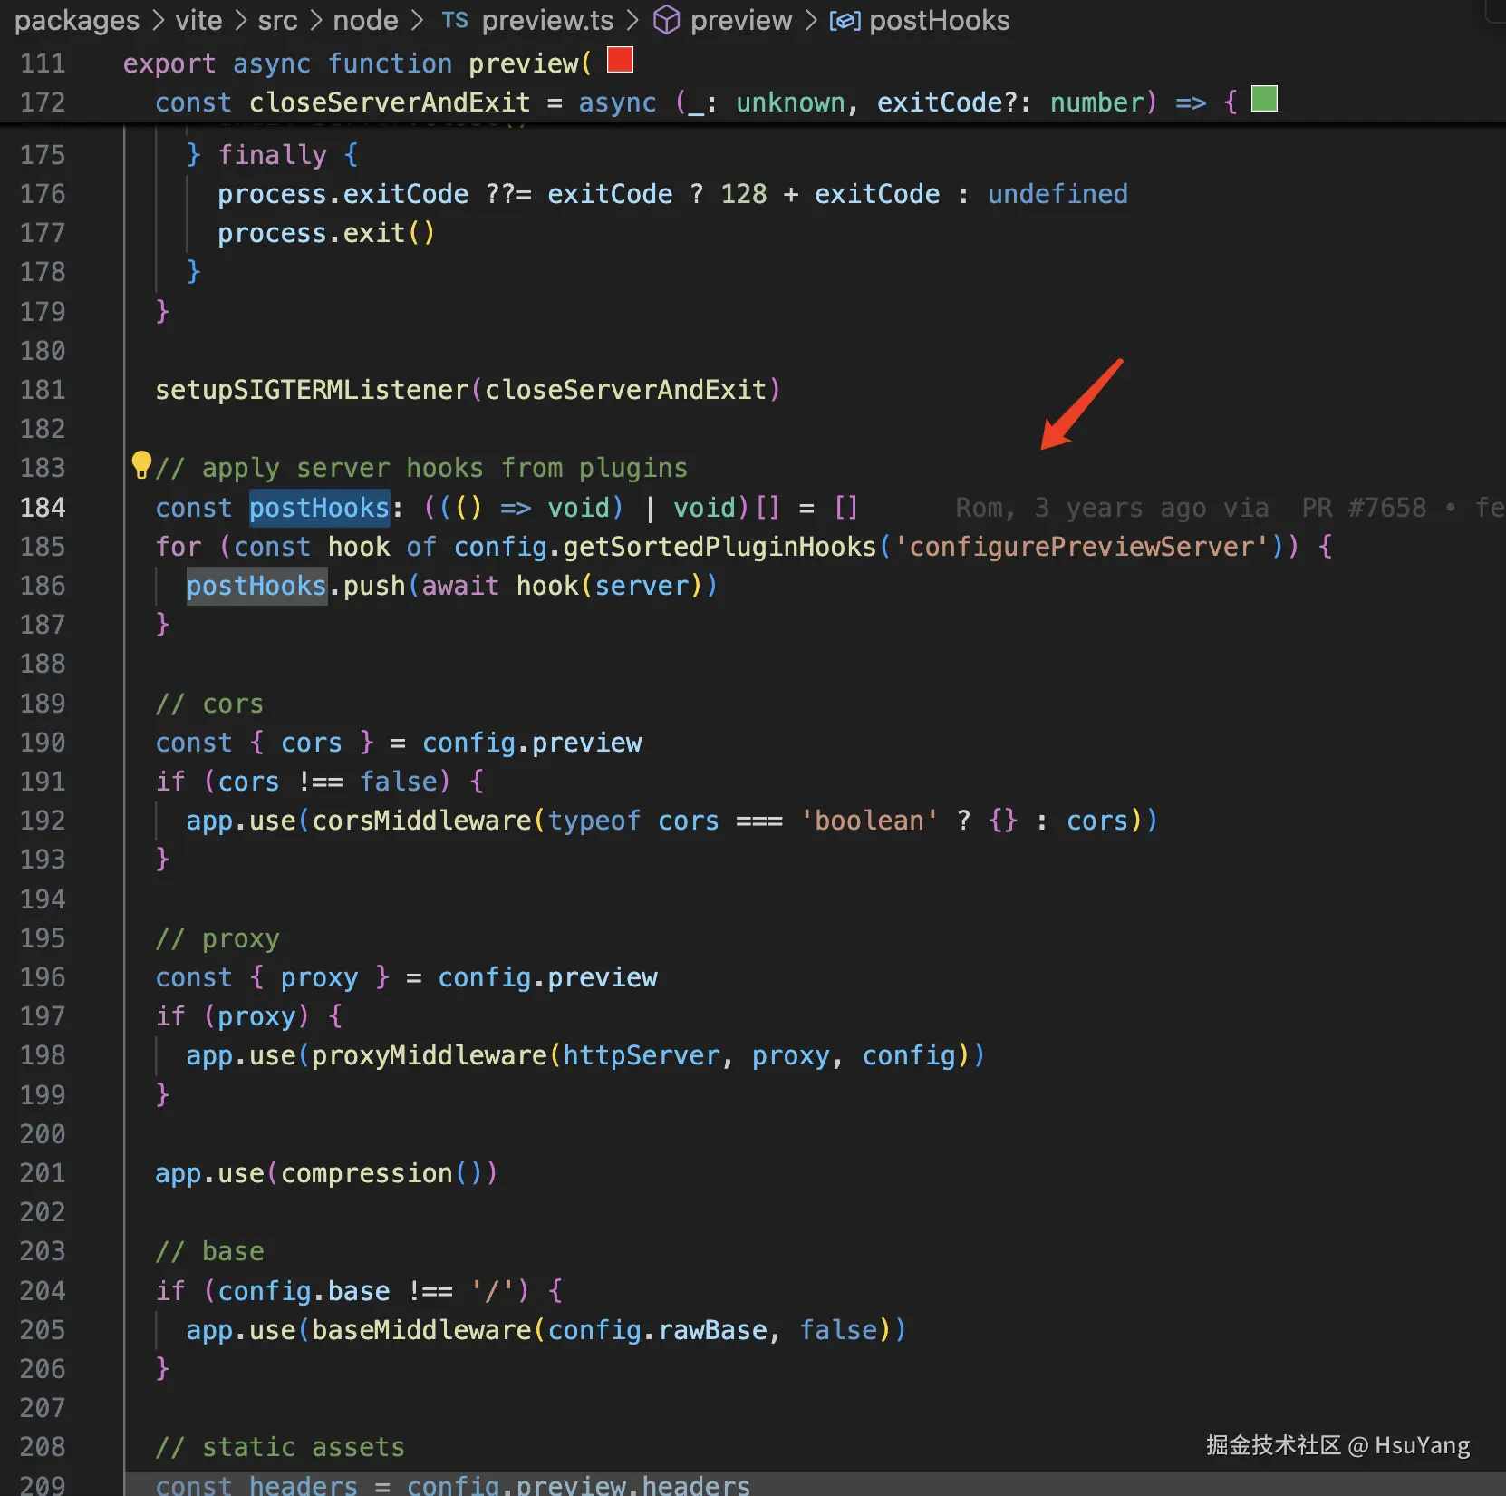The image size is (1506, 1496).
Task: Click the lightbulb code action icon
Action: click(141, 464)
